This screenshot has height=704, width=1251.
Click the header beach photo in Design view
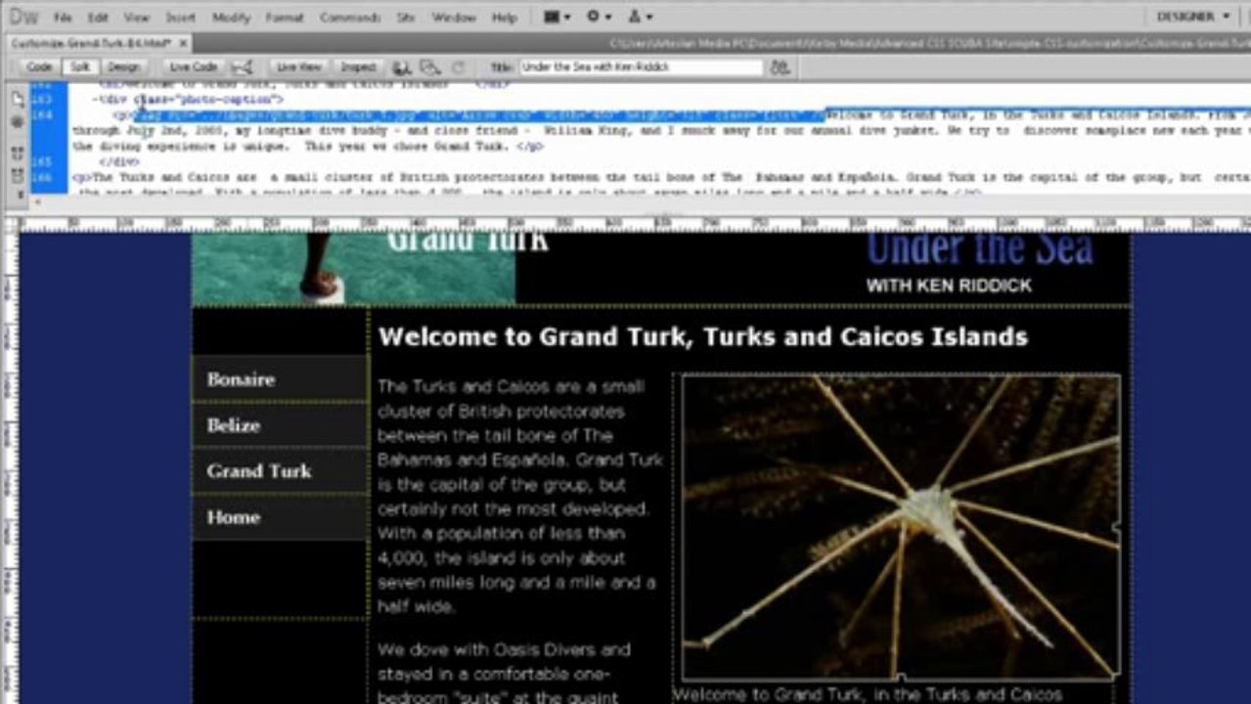pyautogui.click(x=353, y=268)
